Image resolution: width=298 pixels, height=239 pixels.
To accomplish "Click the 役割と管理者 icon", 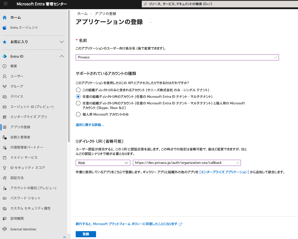I will (x=5, y=137).
